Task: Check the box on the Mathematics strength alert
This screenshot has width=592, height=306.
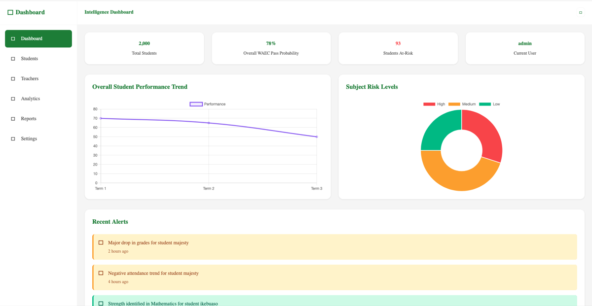Action: [x=101, y=304]
